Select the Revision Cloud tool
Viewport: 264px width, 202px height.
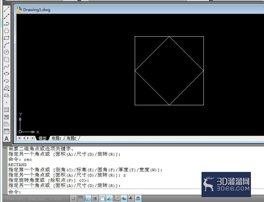point(7,59)
